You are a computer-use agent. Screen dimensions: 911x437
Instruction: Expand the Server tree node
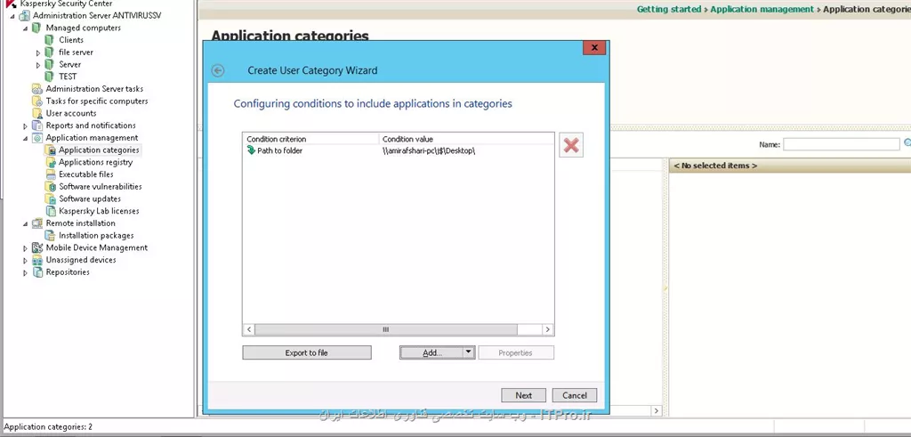(38, 65)
